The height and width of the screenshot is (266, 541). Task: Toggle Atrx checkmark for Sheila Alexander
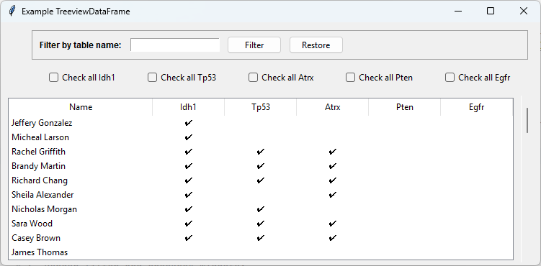pos(333,195)
